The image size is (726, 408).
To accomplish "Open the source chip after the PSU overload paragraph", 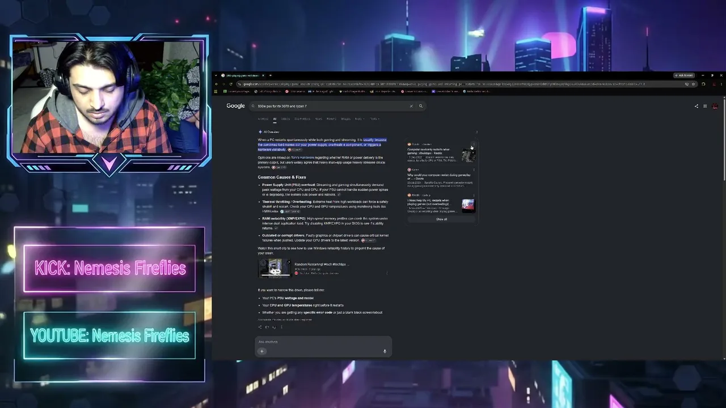I will click(340, 194).
